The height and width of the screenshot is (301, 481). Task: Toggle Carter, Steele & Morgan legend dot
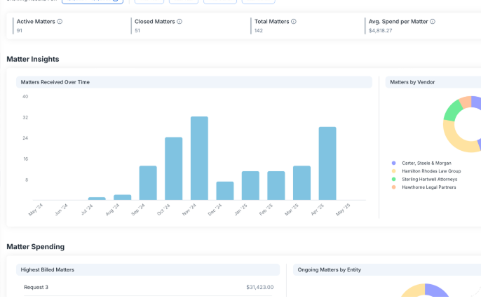click(394, 163)
